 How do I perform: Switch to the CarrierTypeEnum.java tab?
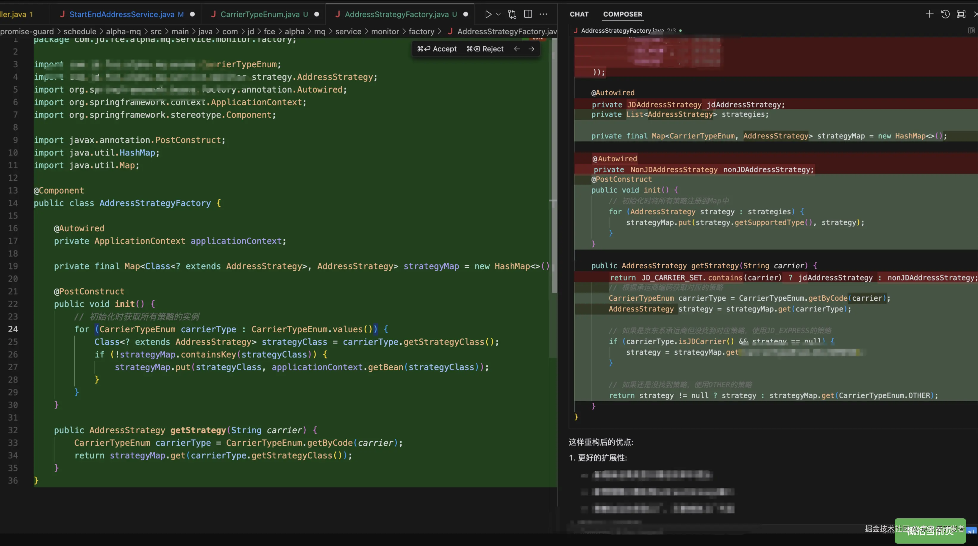(260, 14)
